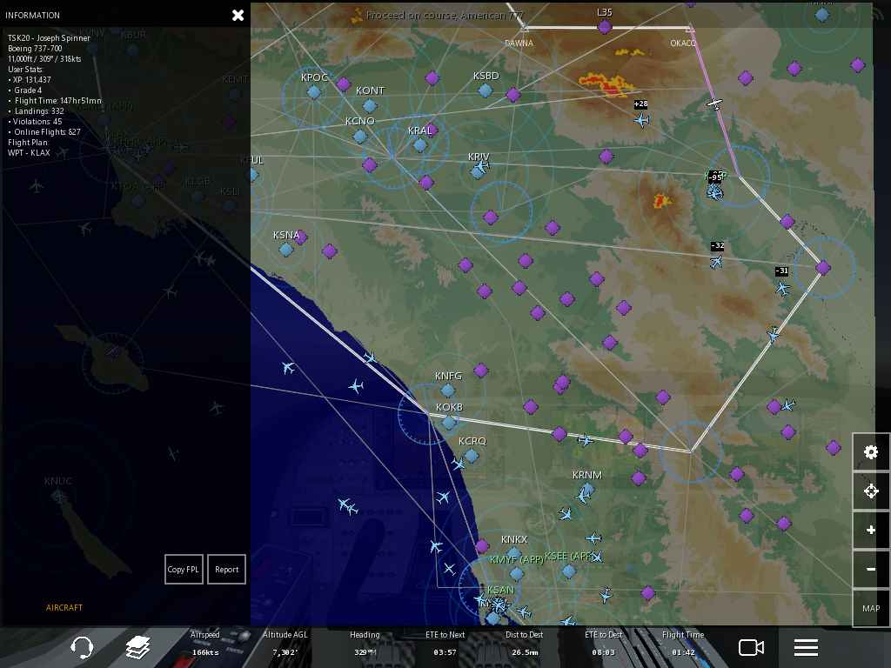Open map settings gear

(870, 451)
